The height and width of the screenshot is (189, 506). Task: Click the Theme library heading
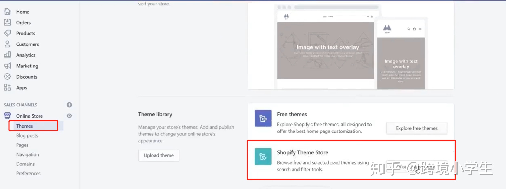pos(155,114)
